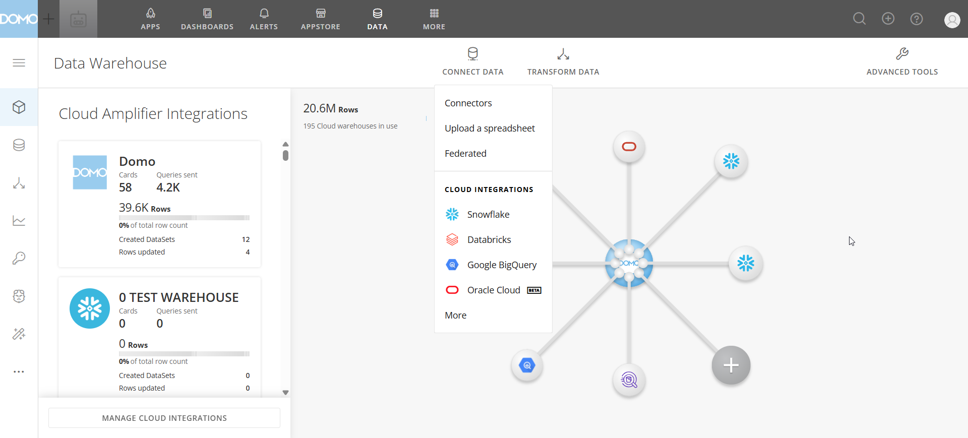
Task: Click the BigQuery node in the diagram
Action: 527,365
